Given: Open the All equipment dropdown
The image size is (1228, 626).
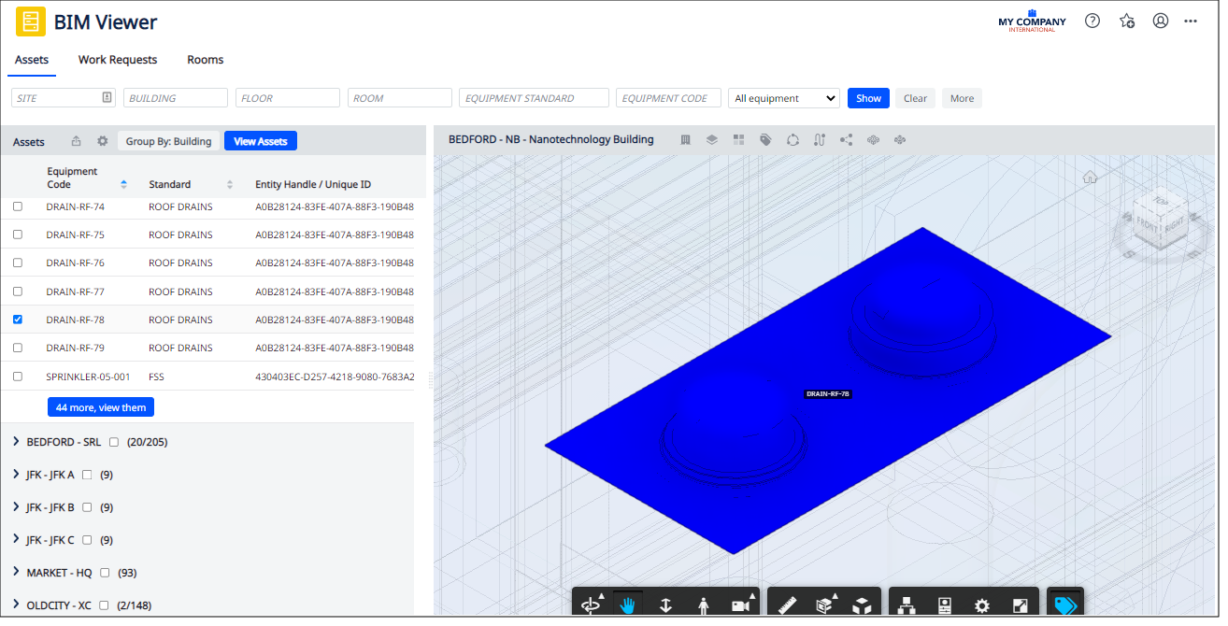Looking at the screenshot, I should pos(784,98).
